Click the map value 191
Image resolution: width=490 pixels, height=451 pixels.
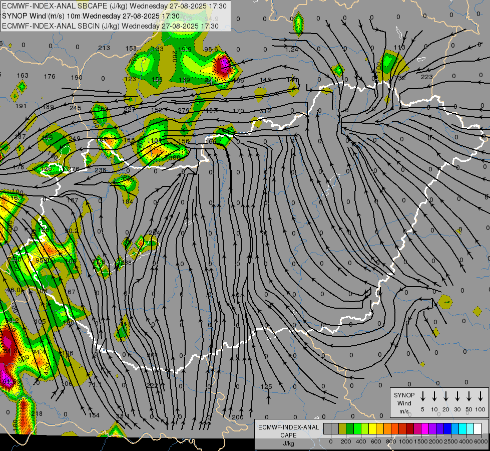21,106
